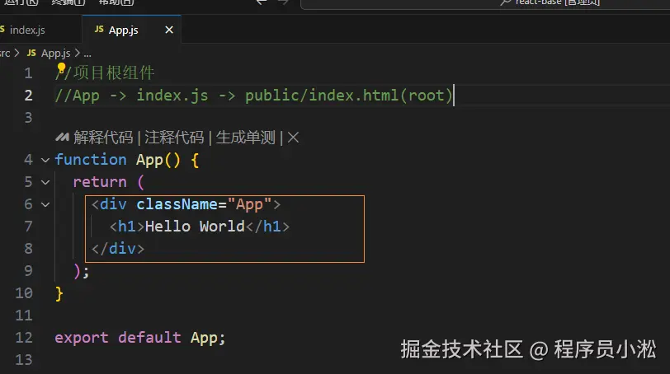The image size is (670, 374).
Task: Collapse the return block fold arrow on line 5
Action: point(45,182)
